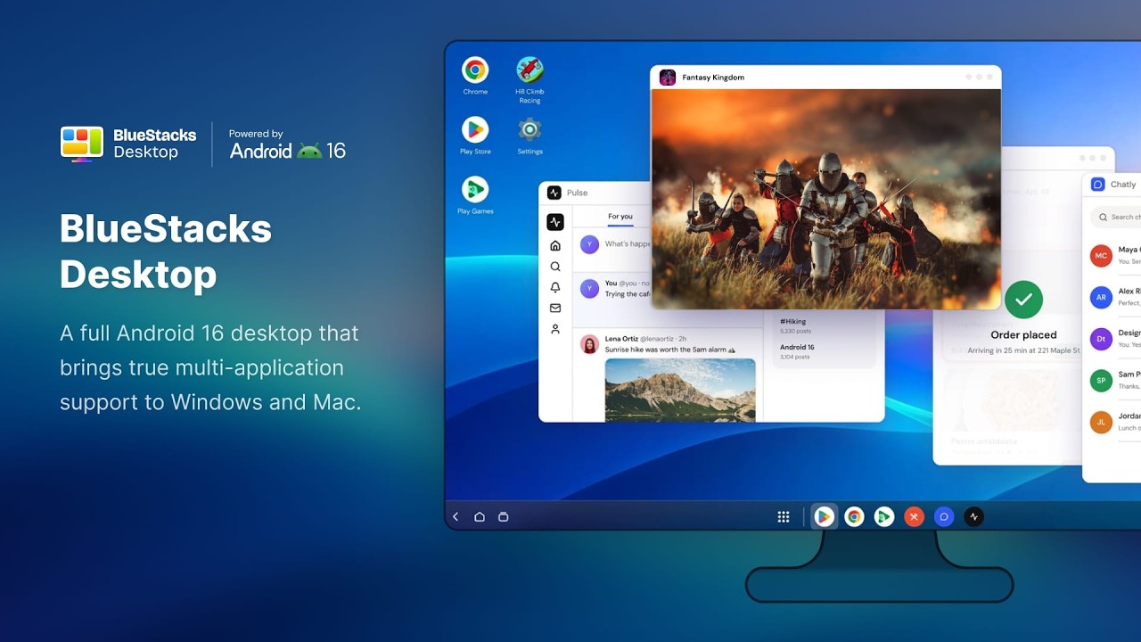Select Chrome in the taskbar

point(854,516)
